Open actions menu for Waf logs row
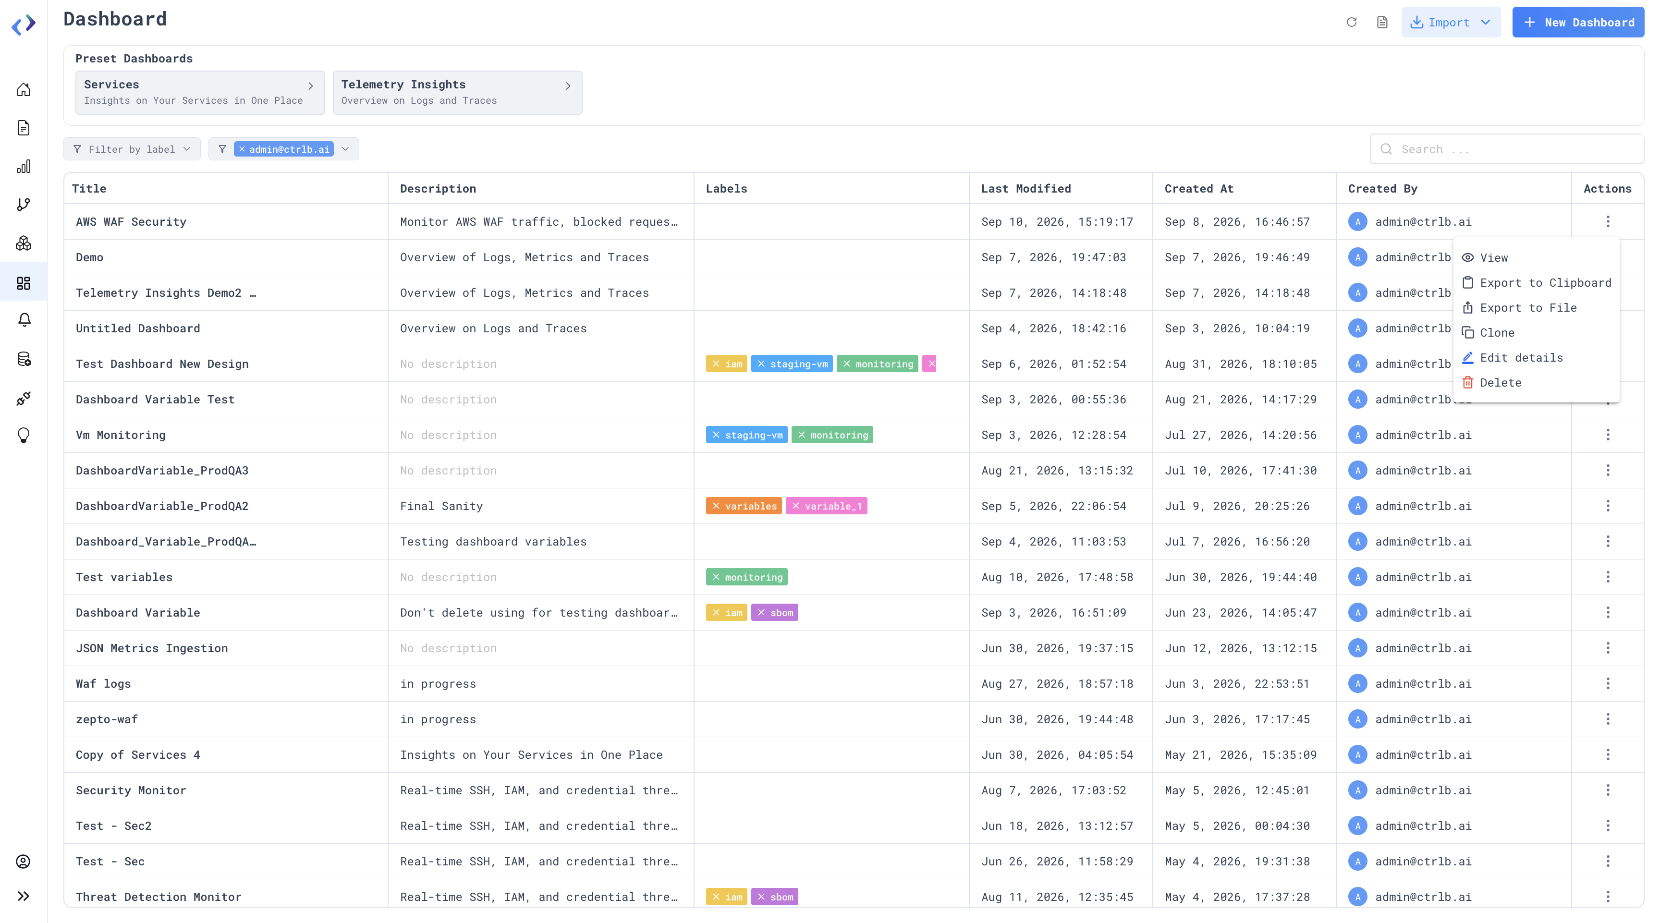 tap(1607, 683)
